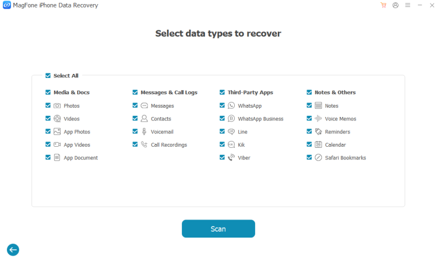Uncheck the App Videos checkbox
Image resolution: width=437 pixels, height=262 pixels.
point(48,144)
